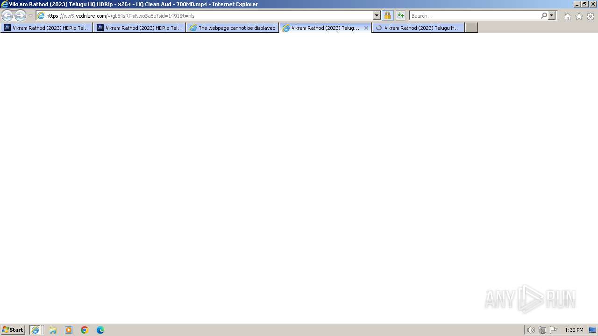Switch to 'The webpage cannot be displayed' tab

point(233,28)
